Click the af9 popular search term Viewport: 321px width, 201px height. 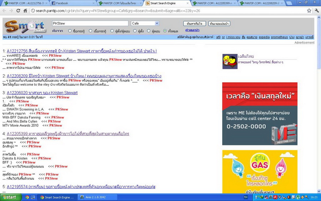pyautogui.click(x=218, y=37)
